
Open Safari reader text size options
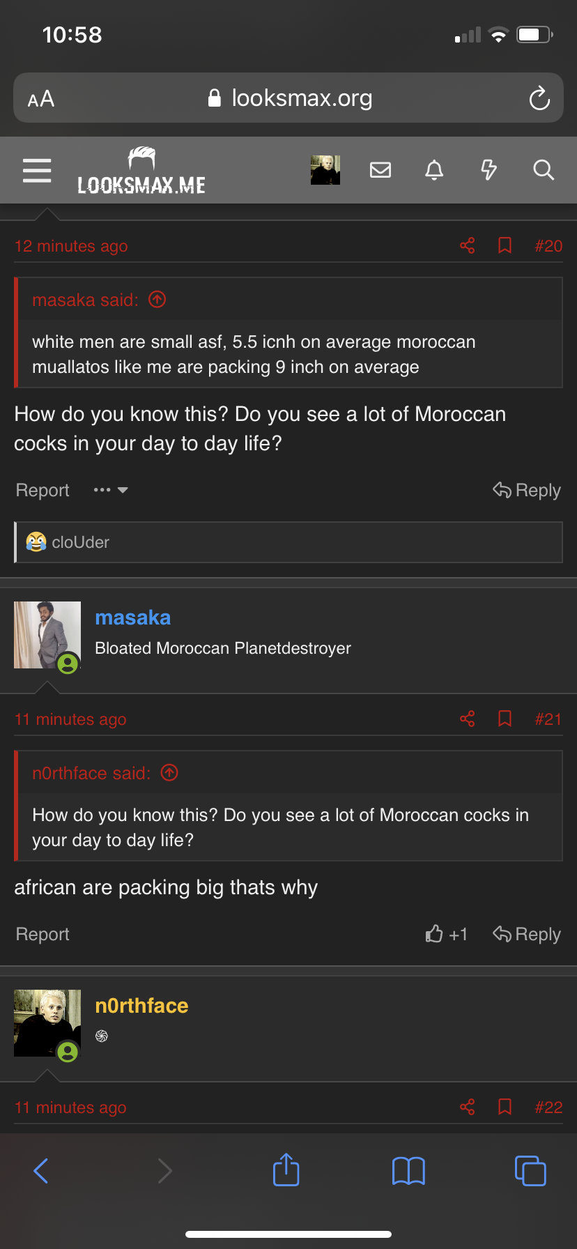coord(41,99)
